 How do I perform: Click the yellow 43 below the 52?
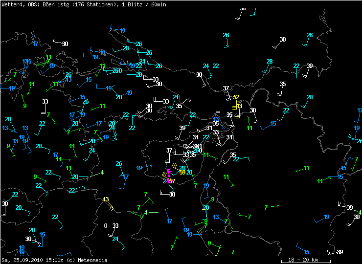239,106
